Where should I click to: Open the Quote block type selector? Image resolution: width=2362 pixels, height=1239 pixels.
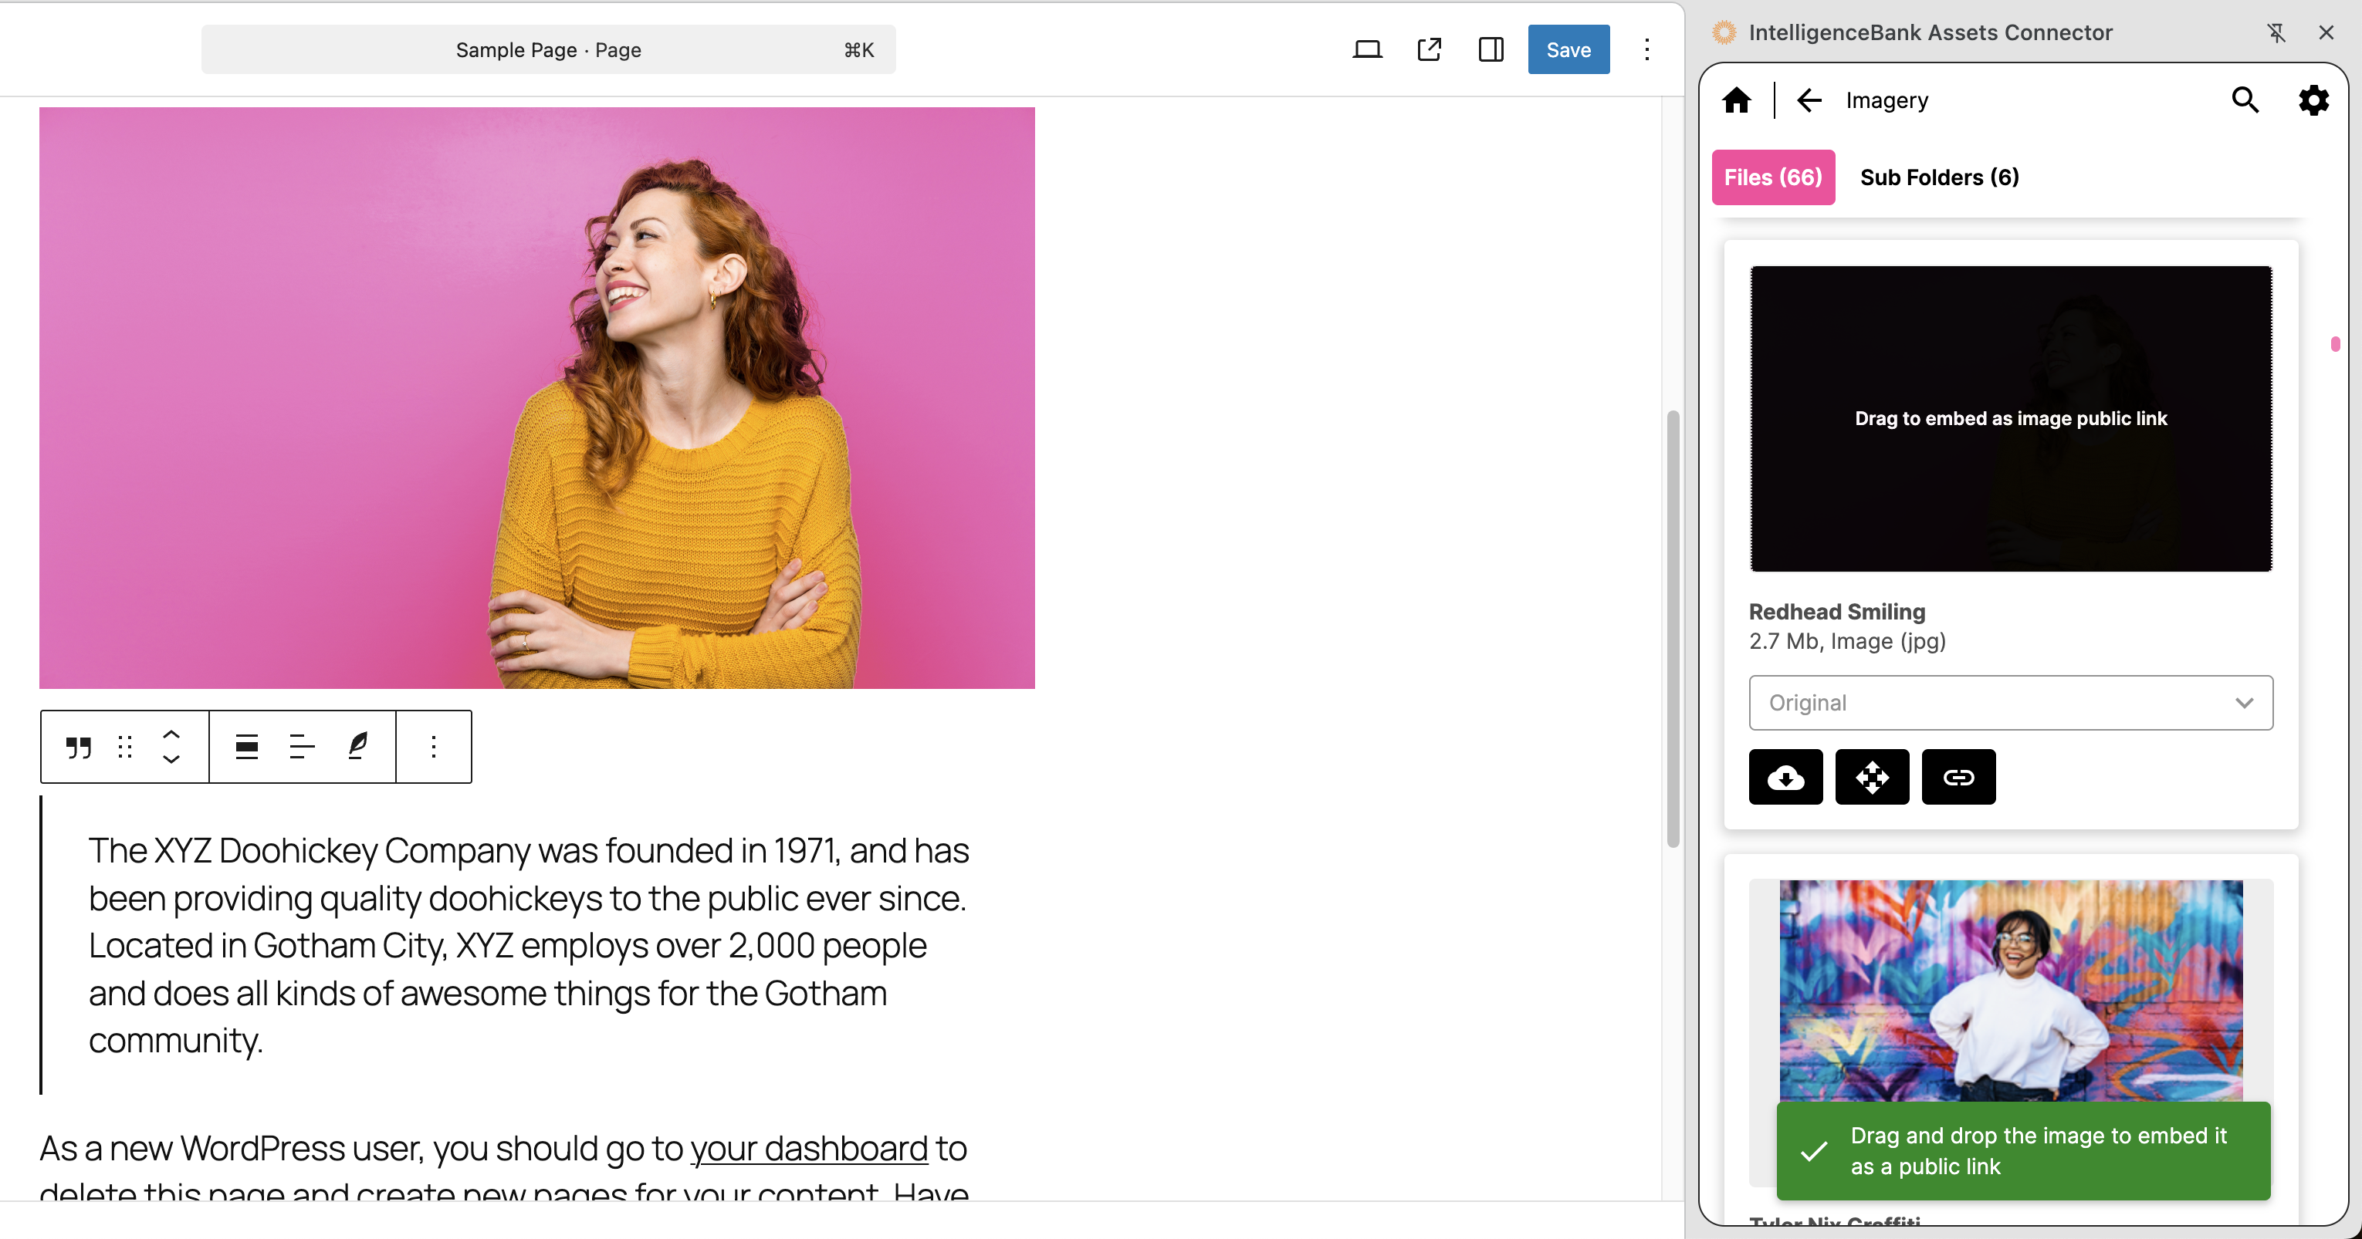coord(78,747)
